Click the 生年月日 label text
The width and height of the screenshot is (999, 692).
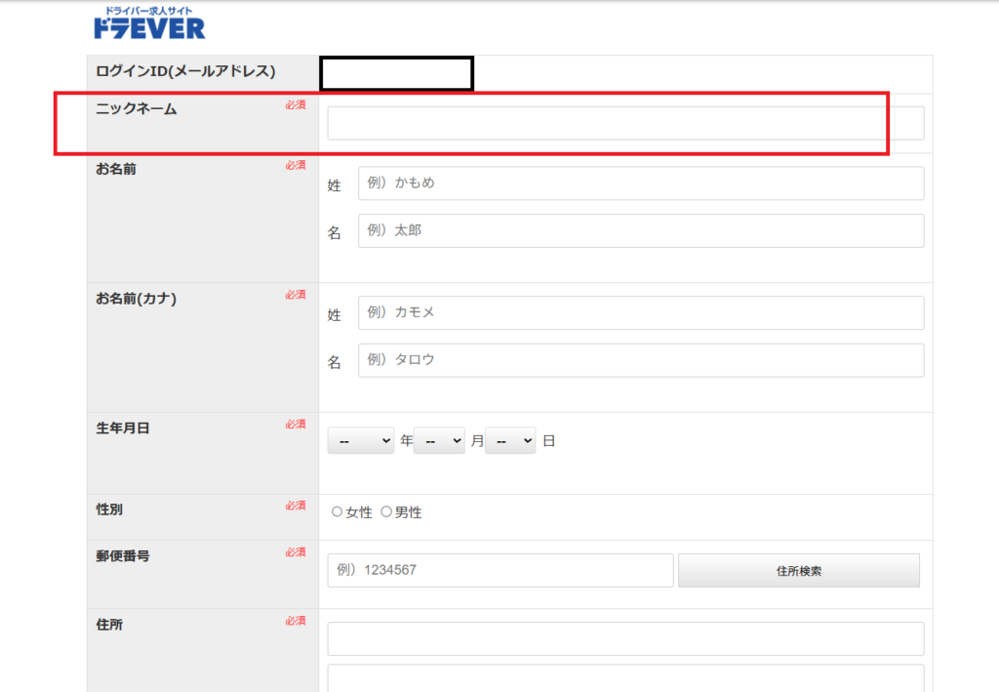tap(123, 427)
